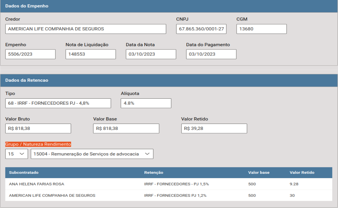Click the Nota de Liquidação field
The width and height of the screenshot is (338, 208).
point(90,54)
